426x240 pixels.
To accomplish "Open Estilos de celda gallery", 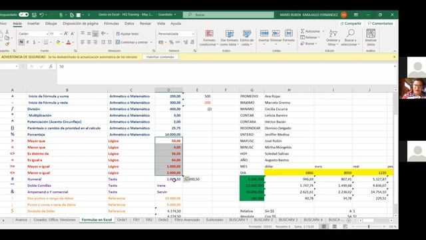I will coord(247,38).
